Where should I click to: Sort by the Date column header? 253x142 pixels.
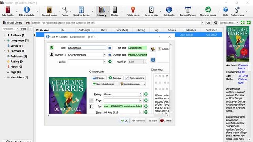(x=104, y=30)
